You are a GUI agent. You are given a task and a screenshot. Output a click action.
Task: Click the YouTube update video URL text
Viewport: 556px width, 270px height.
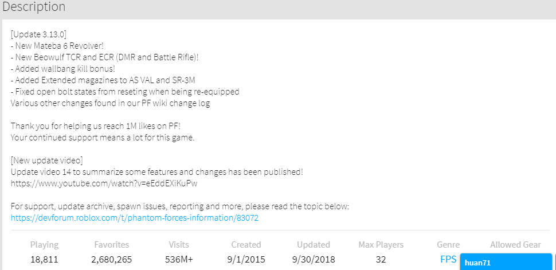pyautogui.click(x=104, y=183)
